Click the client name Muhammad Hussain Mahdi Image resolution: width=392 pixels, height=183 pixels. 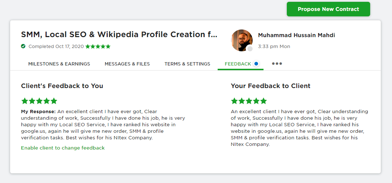click(296, 35)
